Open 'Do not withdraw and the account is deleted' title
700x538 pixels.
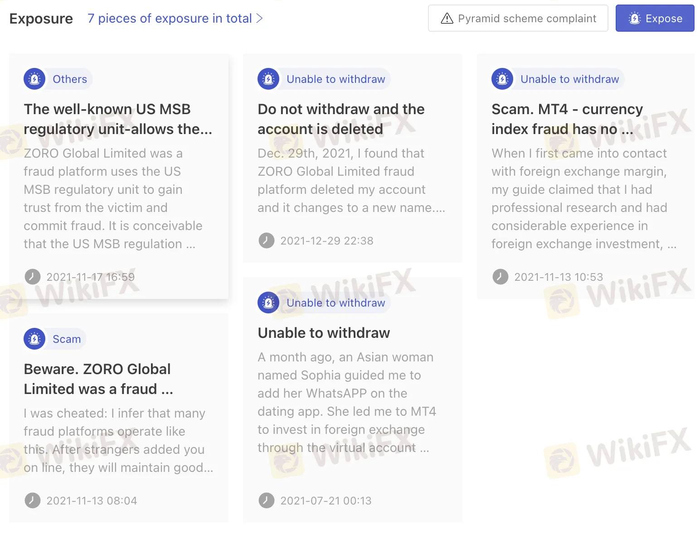pyautogui.click(x=341, y=119)
